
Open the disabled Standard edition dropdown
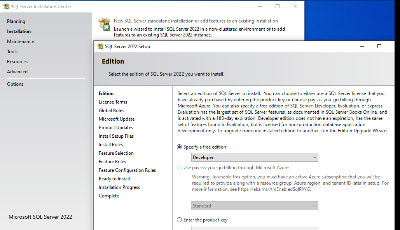(x=255, y=206)
